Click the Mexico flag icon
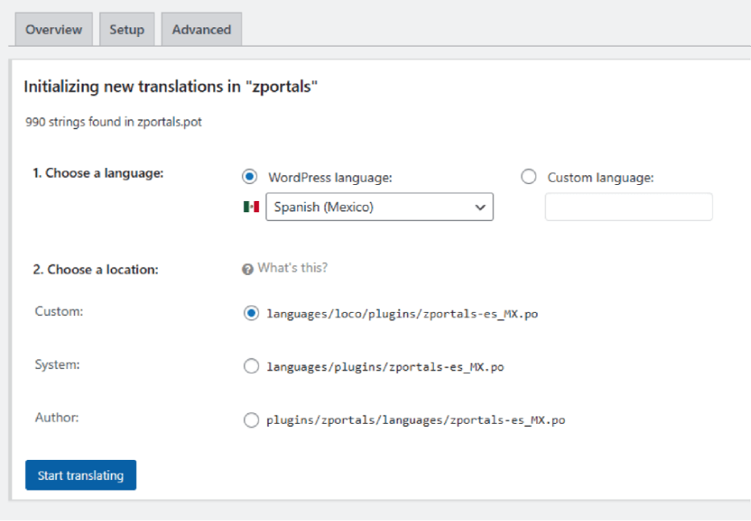Screen dimensions: 751x521 (251, 207)
